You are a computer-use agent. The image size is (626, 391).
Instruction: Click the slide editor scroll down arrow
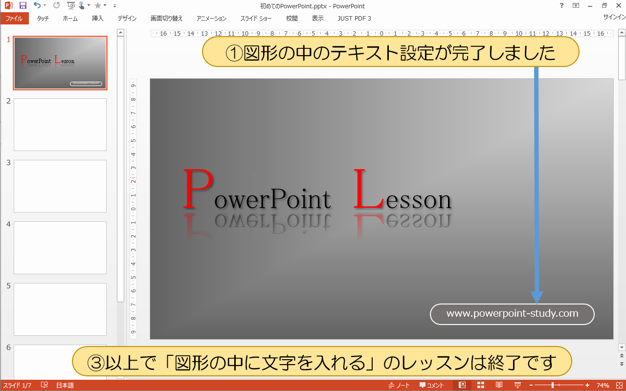622,347
